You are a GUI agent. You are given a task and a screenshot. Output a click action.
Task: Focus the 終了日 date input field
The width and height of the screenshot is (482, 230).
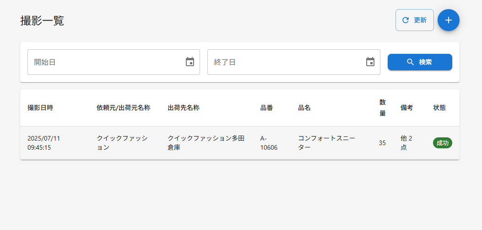click(293, 62)
